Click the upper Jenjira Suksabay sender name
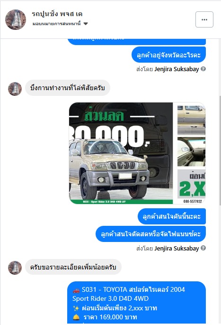This screenshot has width=221, height=325. 177,69
